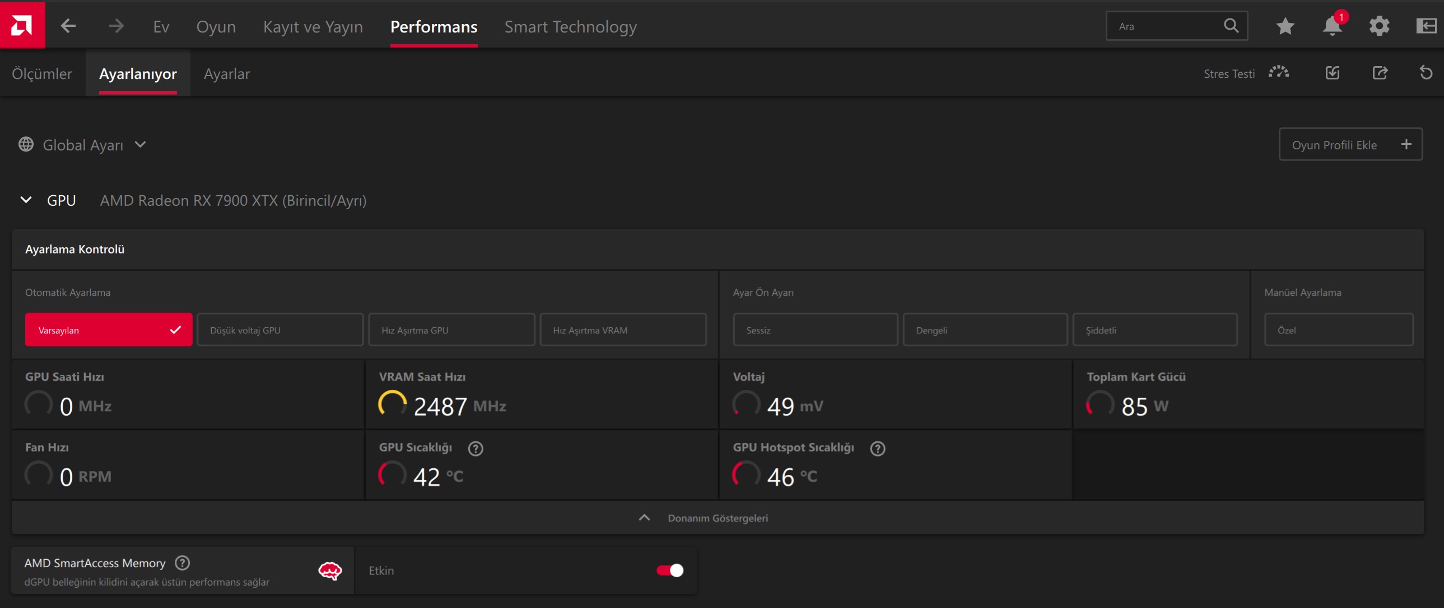Start the Stres Testi gauge icon
The width and height of the screenshot is (1444, 608).
click(1279, 73)
